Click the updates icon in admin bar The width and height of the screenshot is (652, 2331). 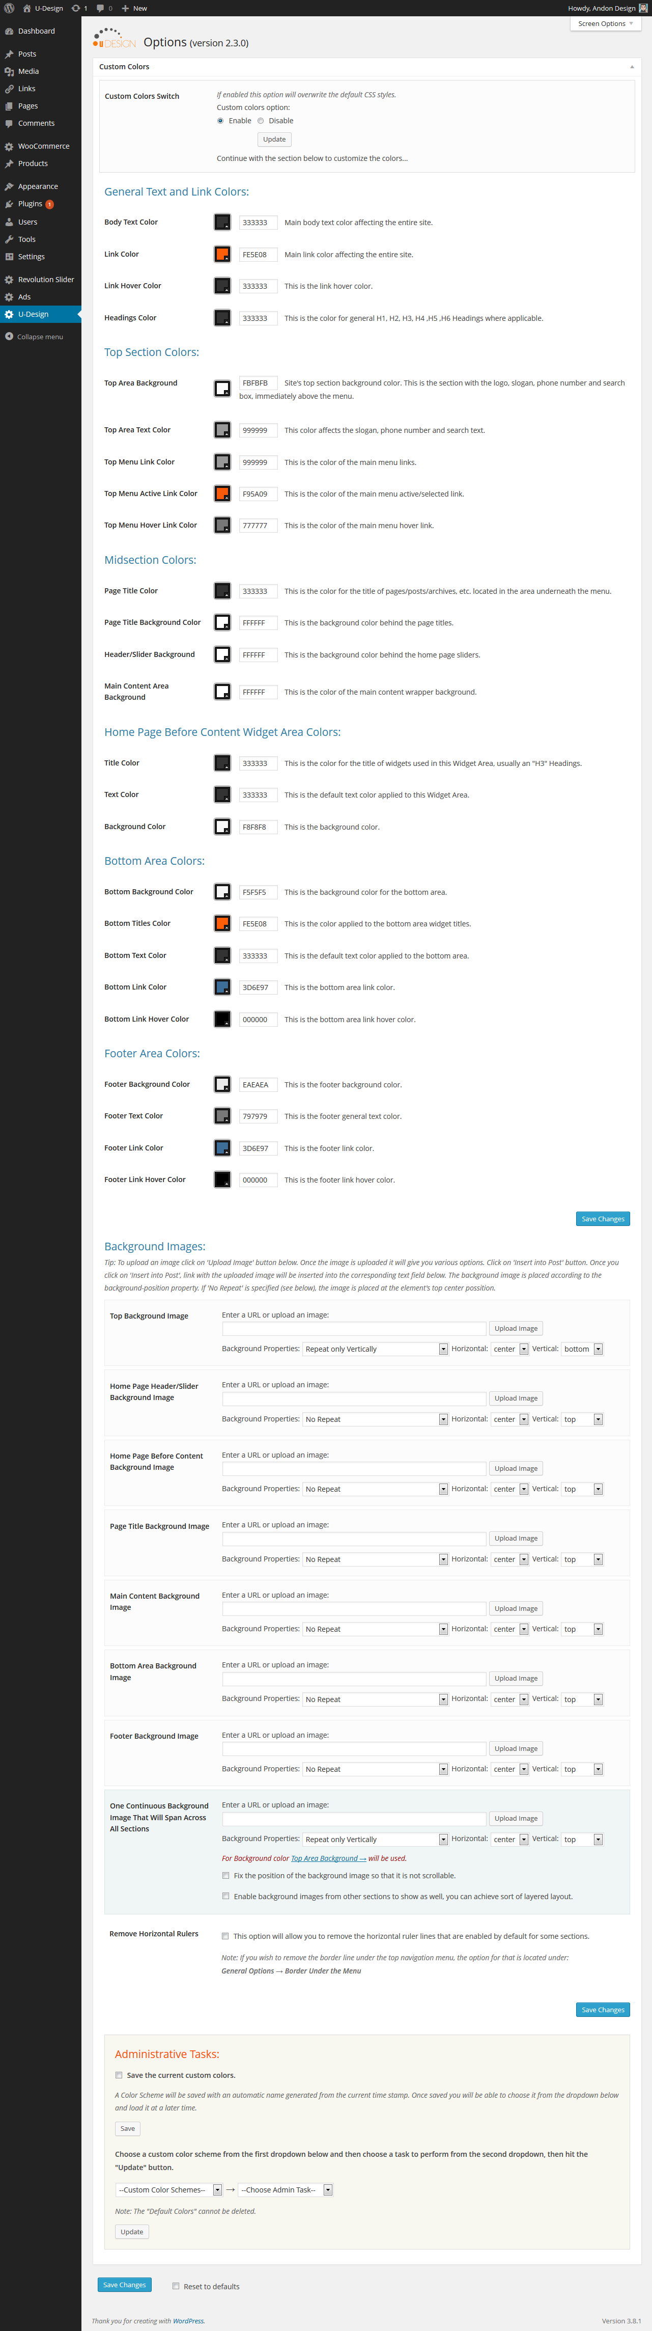[x=76, y=8]
